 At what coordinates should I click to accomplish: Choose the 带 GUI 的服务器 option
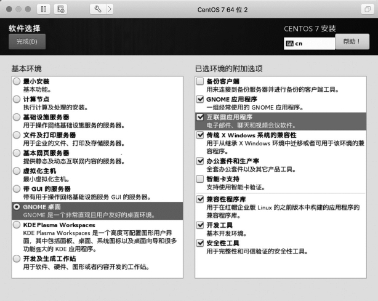pos(17,189)
